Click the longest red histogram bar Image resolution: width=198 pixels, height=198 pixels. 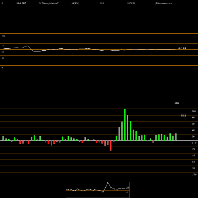tap(110, 146)
